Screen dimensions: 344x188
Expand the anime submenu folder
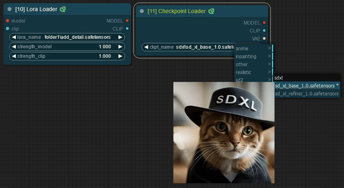click(x=254, y=49)
